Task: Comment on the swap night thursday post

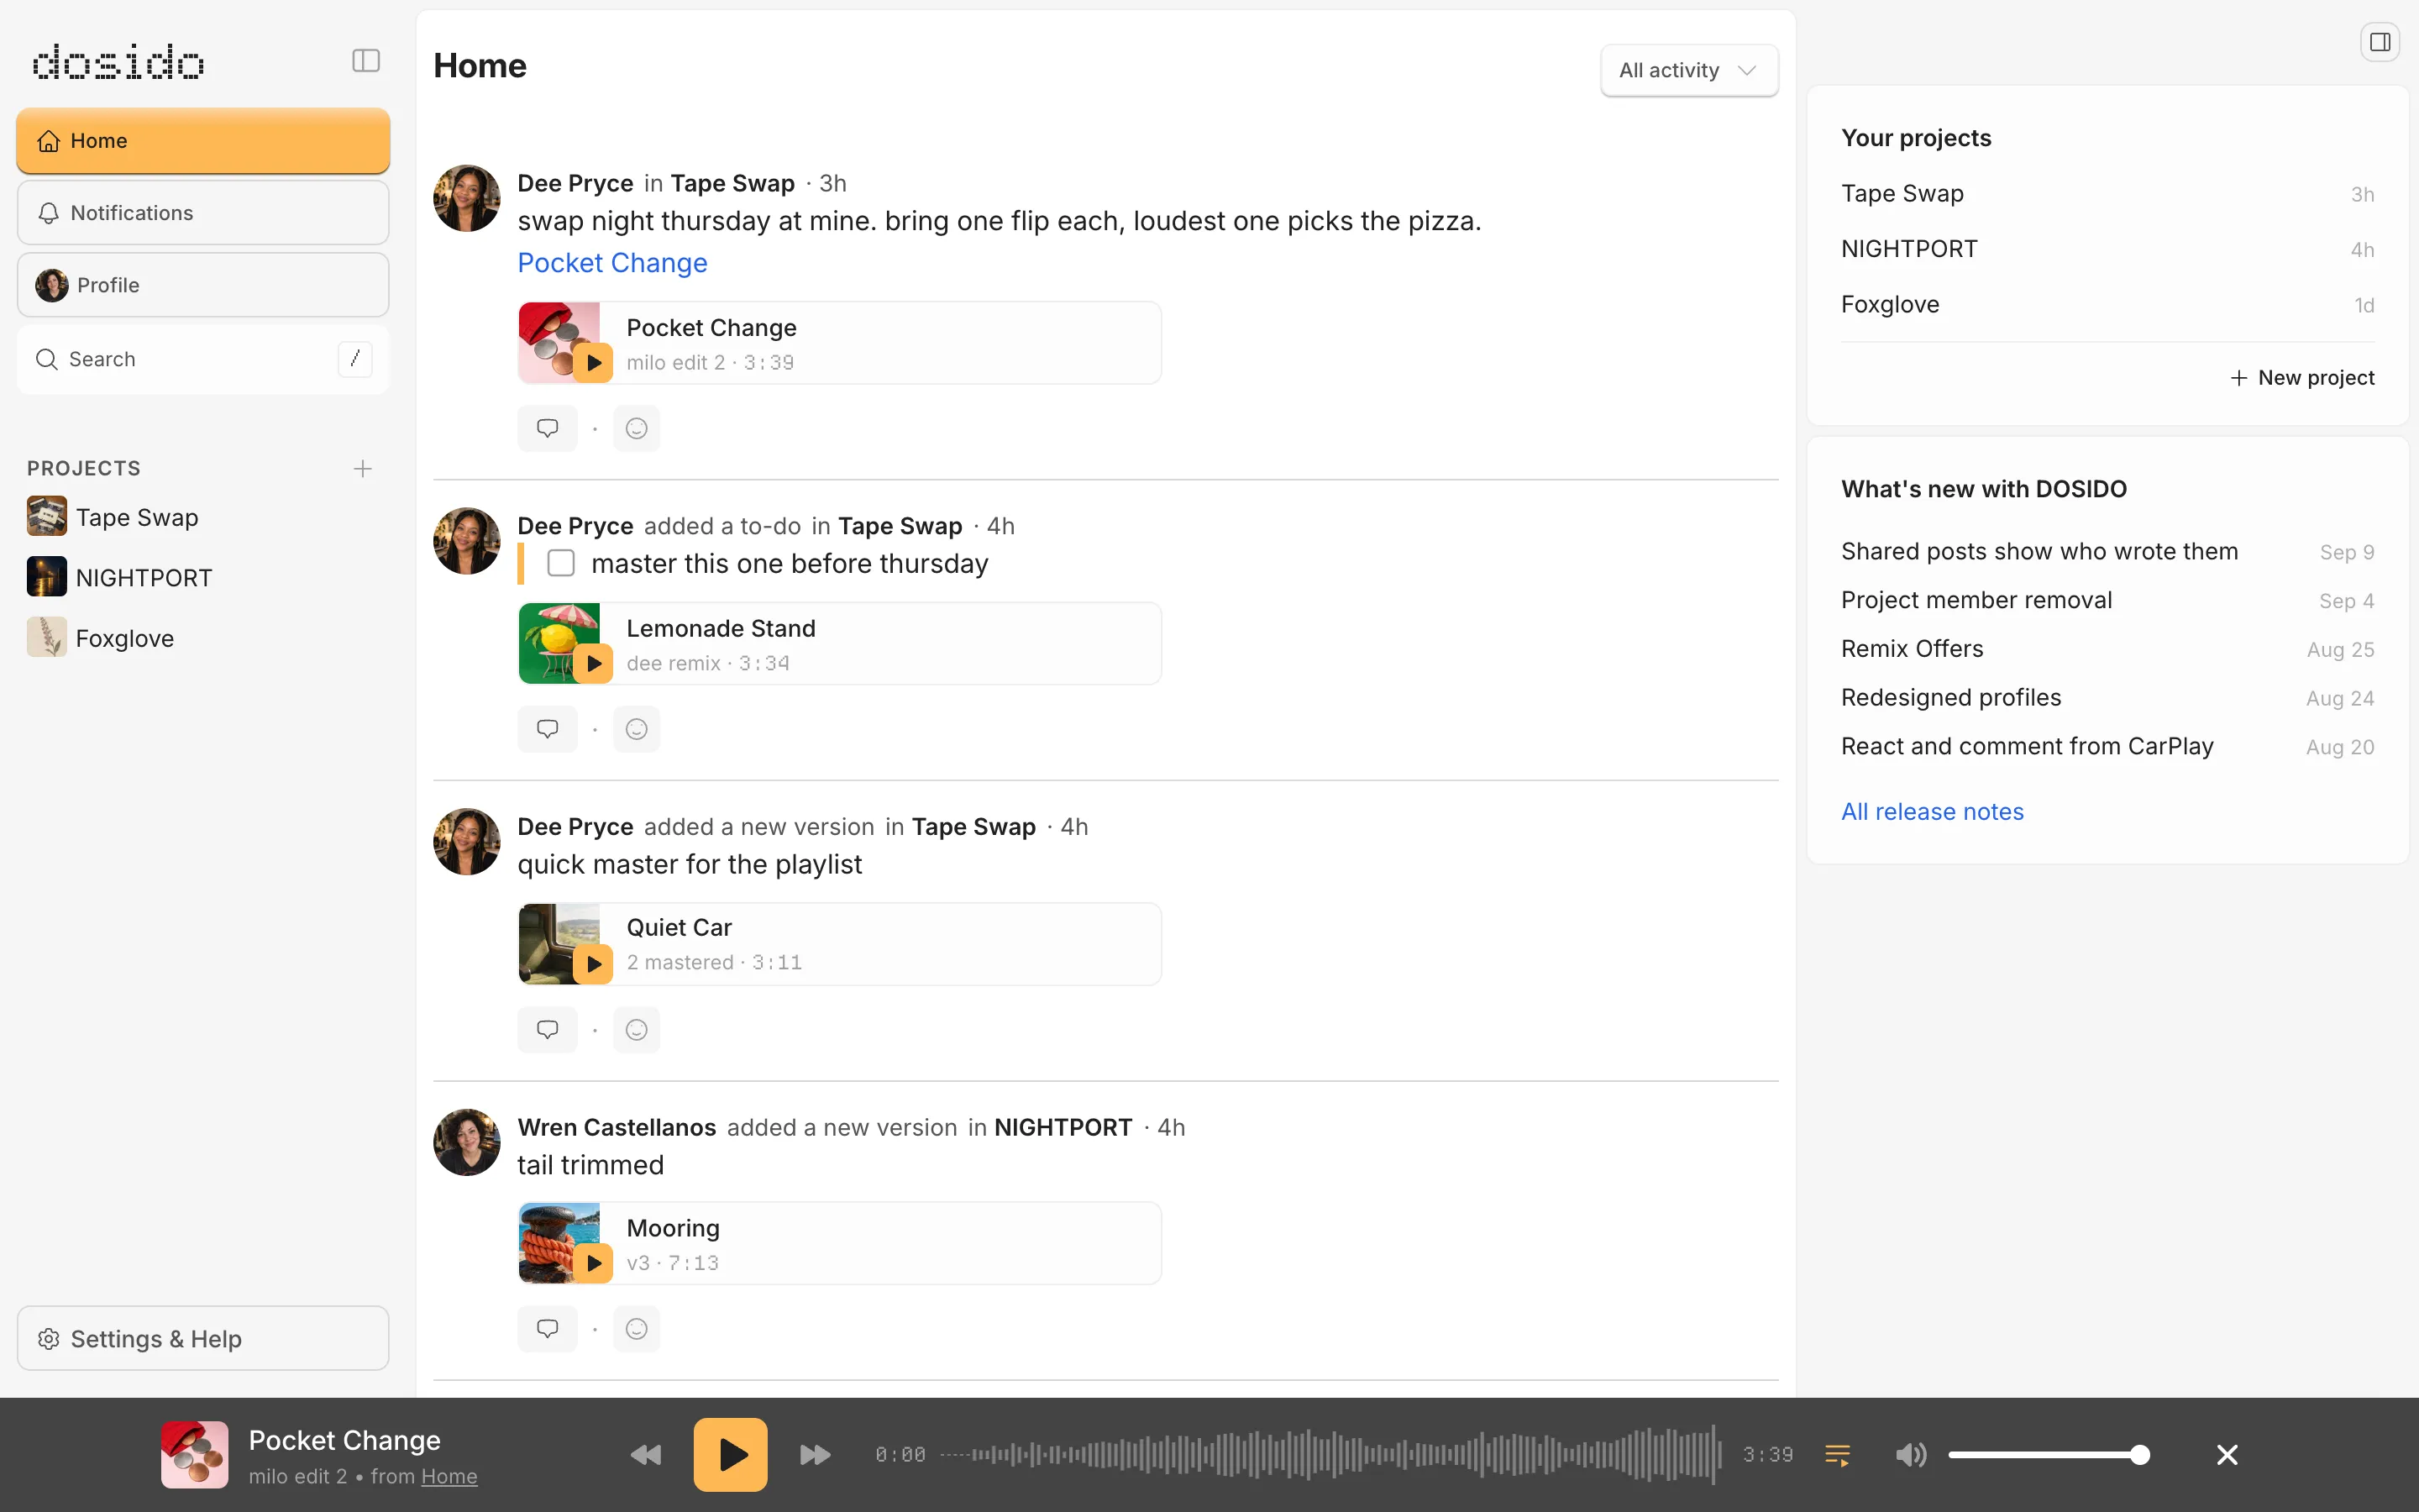Action: tap(547, 428)
